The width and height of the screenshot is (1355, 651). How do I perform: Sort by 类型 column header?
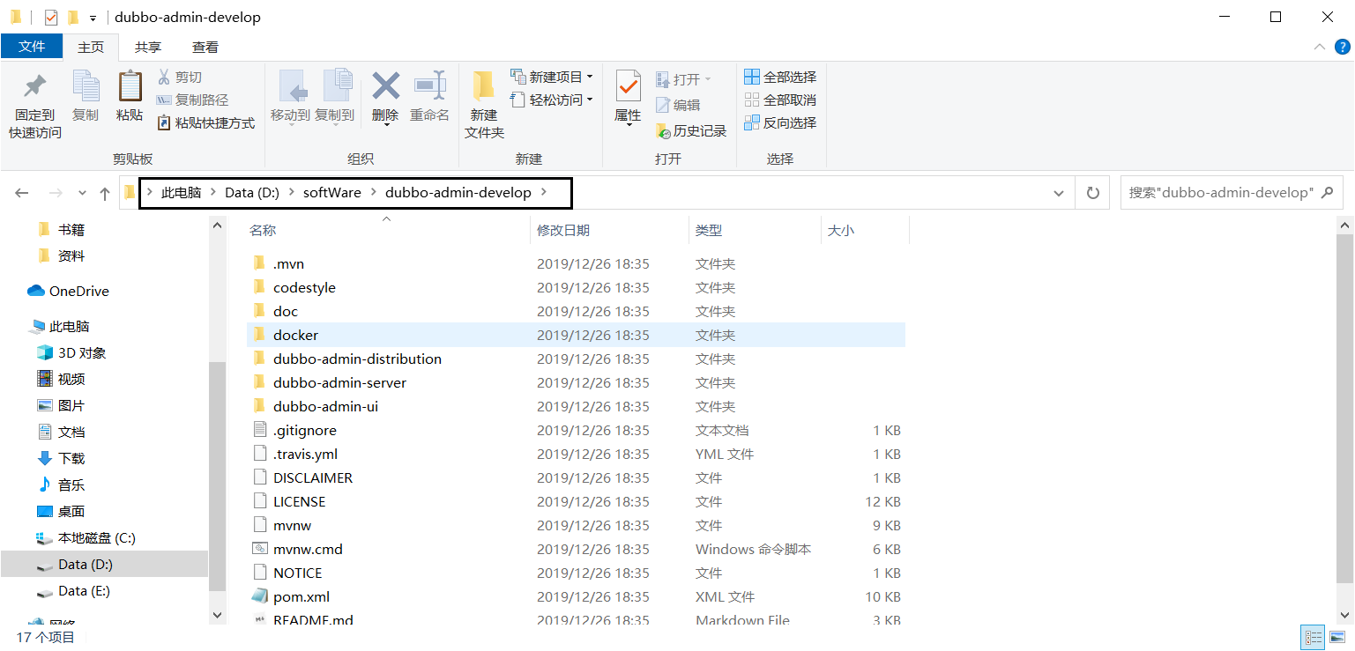[709, 231]
